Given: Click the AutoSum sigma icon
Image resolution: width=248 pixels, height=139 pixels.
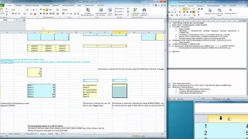Looking at the screenshot, I should tap(128, 8).
